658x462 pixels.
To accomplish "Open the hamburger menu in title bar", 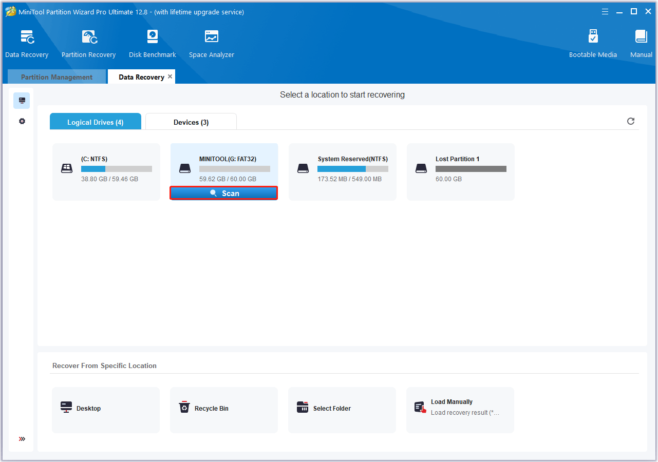I will point(605,11).
